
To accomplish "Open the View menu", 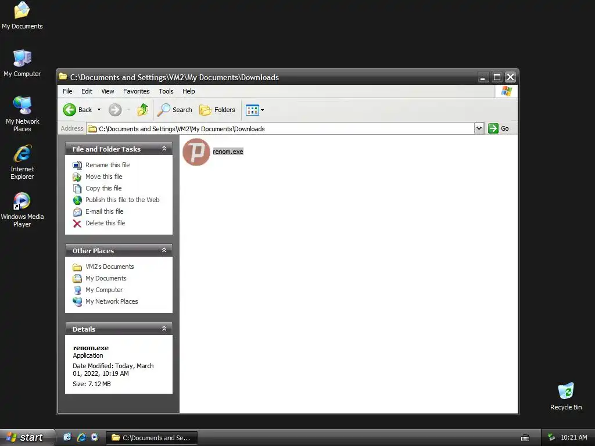I will [x=107, y=91].
